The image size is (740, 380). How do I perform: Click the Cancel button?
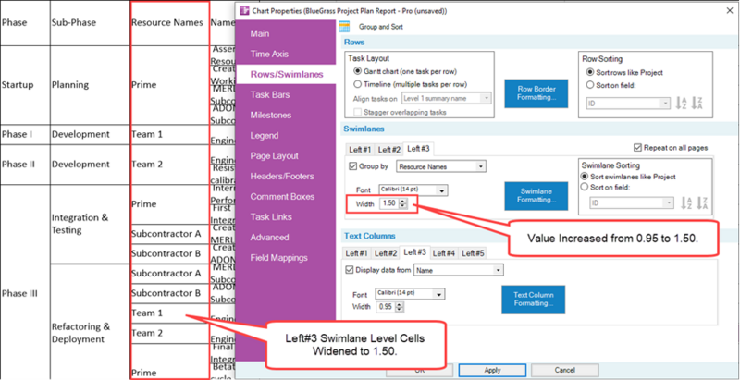(565, 370)
